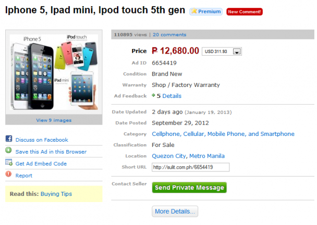Image resolution: width=317 pixels, height=225 pixels.
Task: Open the Buying Tips link
Action: [x=56, y=194]
